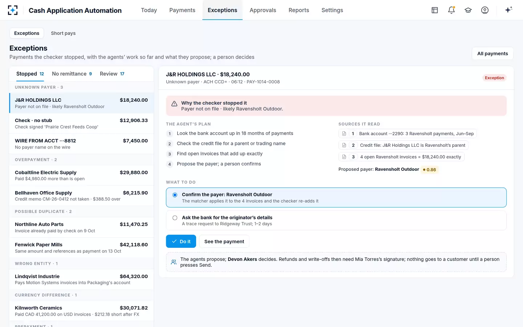Image resolution: width=523 pixels, height=327 pixels.
Task: Open the Settings tab
Action: (332, 10)
